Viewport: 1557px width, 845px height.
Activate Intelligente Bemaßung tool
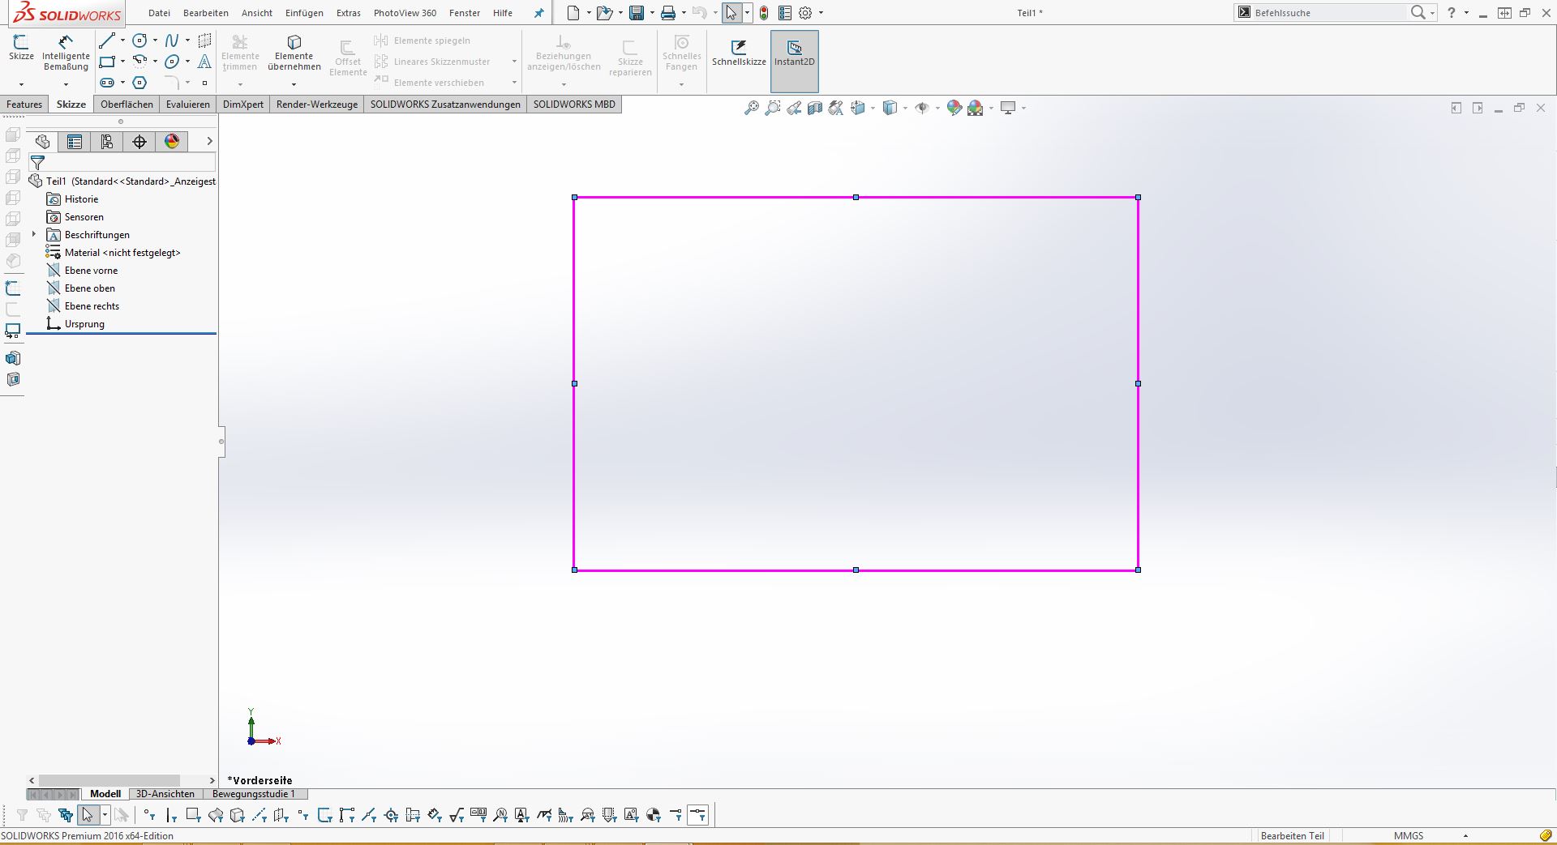pyautogui.click(x=66, y=53)
